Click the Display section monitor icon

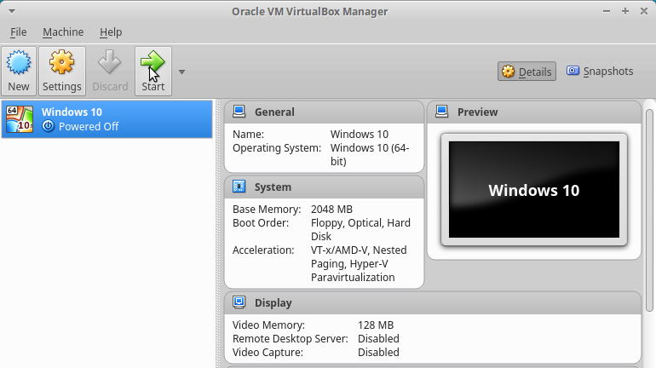[239, 302]
